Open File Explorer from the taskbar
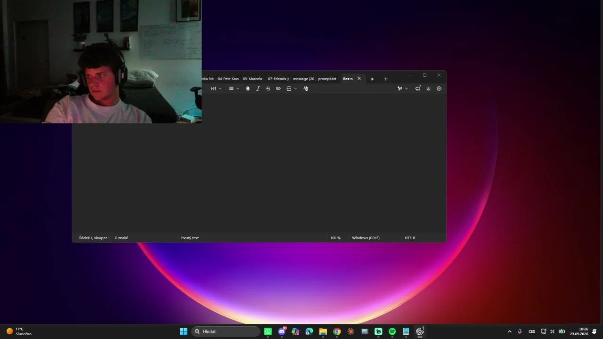Viewport: 603px width, 339px height. pyautogui.click(x=323, y=331)
